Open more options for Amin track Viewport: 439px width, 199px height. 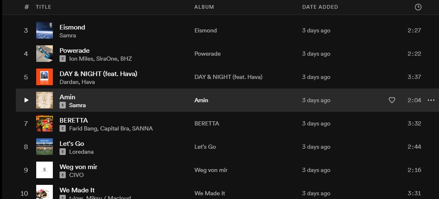tap(431, 100)
